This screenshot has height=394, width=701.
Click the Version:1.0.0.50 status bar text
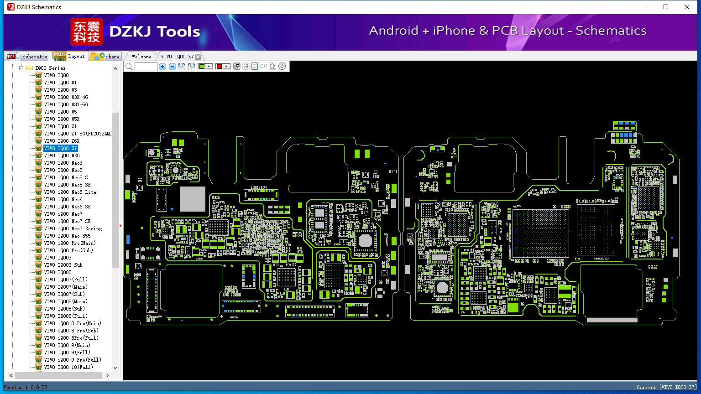pyautogui.click(x=26, y=387)
